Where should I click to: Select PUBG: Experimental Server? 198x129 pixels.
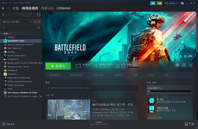point(21,82)
